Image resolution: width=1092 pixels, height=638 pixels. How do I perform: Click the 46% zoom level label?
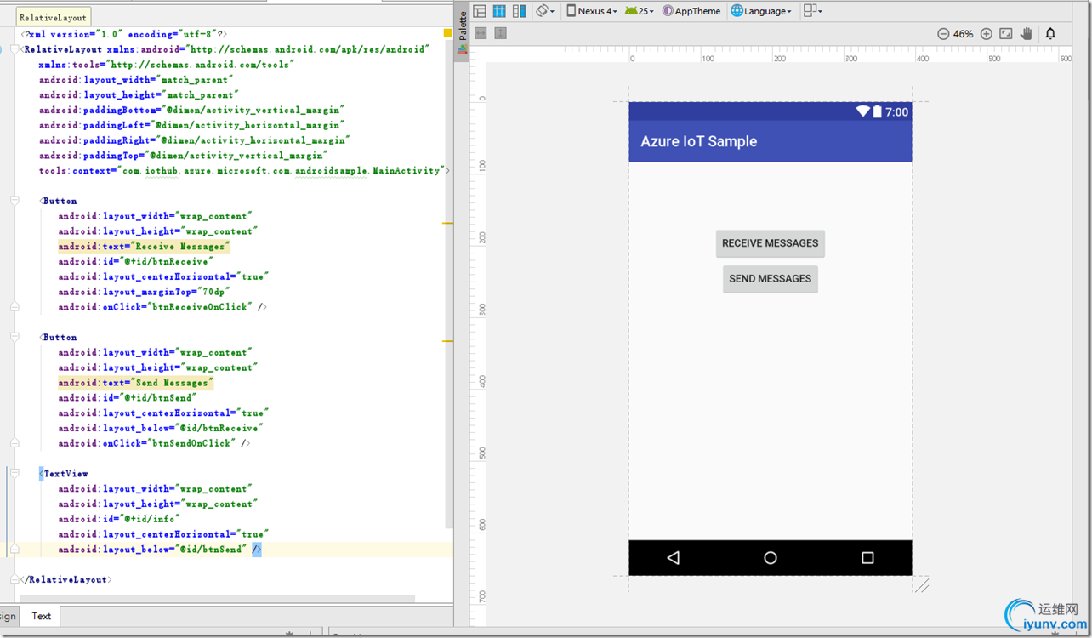coord(963,34)
